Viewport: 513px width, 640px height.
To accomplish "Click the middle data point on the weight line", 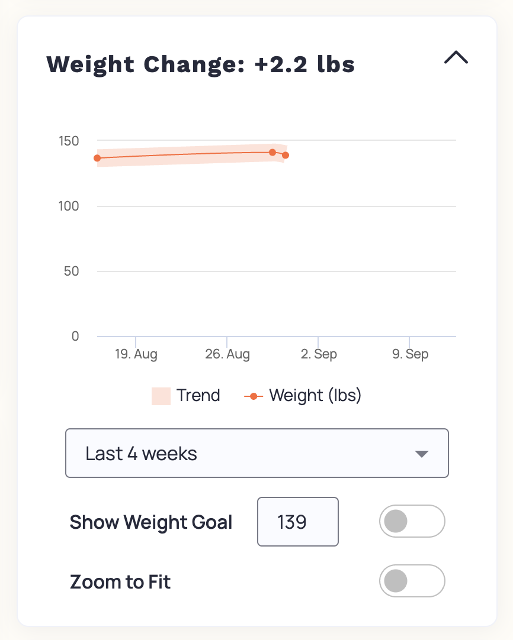I will pos(272,152).
